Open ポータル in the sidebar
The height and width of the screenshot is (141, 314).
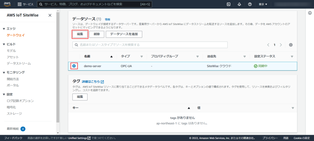click(13, 85)
